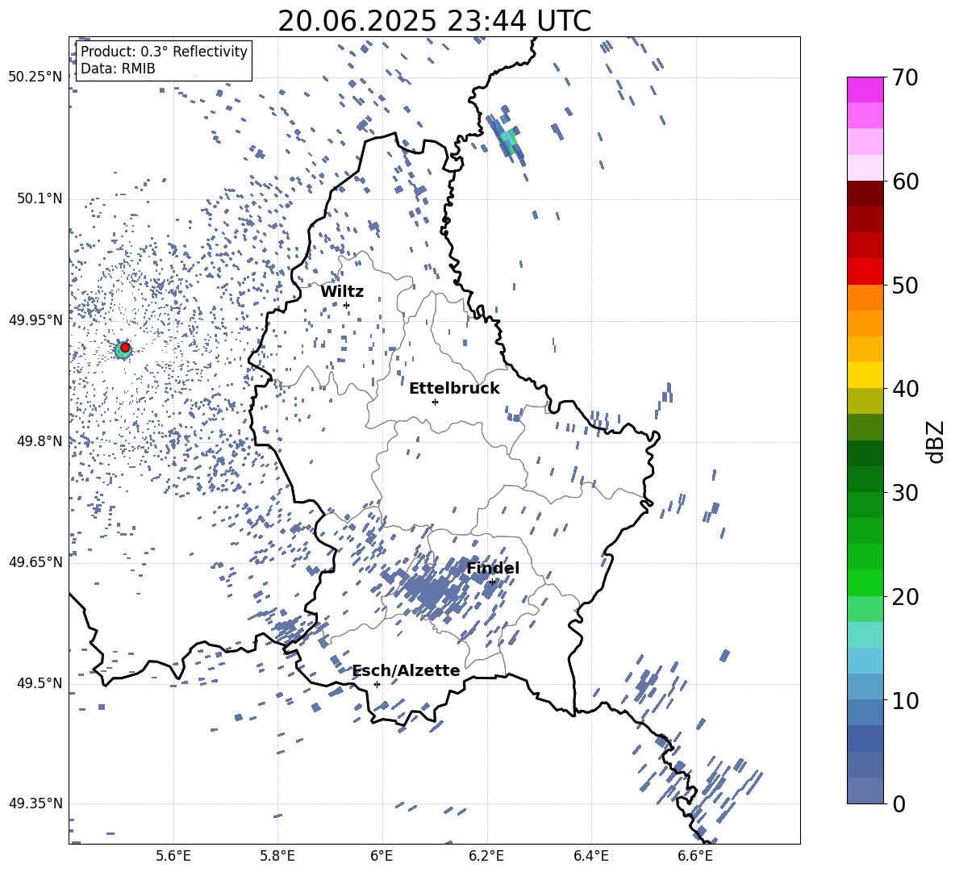The width and height of the screenshot is (955, 872).
Task: Click the bright magenta swatch atop colorbar
Action: click(x=865, y=90)
